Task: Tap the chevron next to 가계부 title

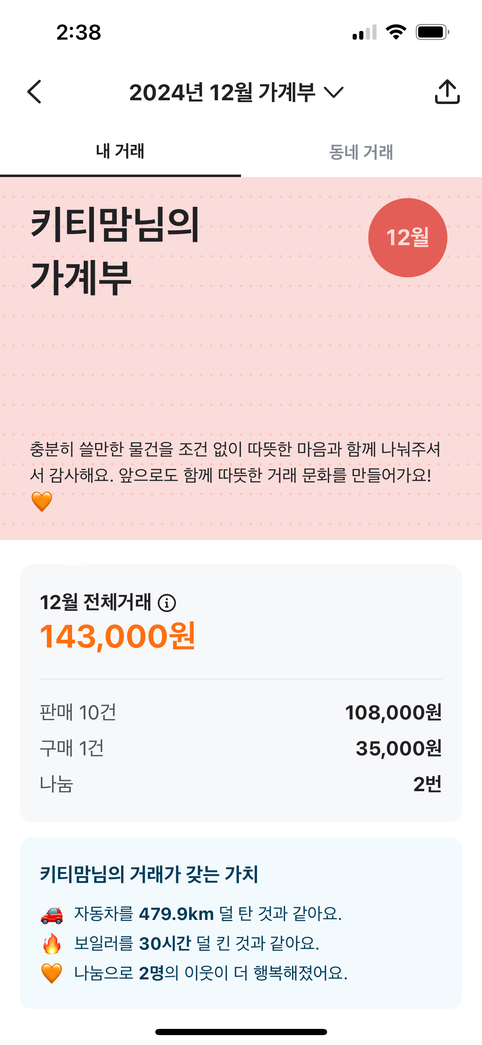Action: pos(334,92)
